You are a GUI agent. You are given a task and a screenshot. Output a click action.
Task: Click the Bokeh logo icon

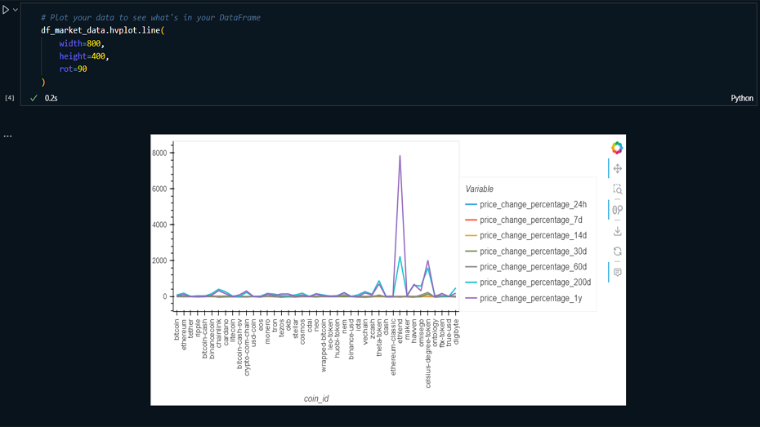click(x=617, y=148)
